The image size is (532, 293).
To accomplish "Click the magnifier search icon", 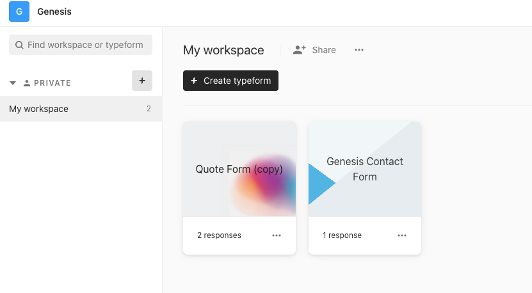I will [19, 45].
